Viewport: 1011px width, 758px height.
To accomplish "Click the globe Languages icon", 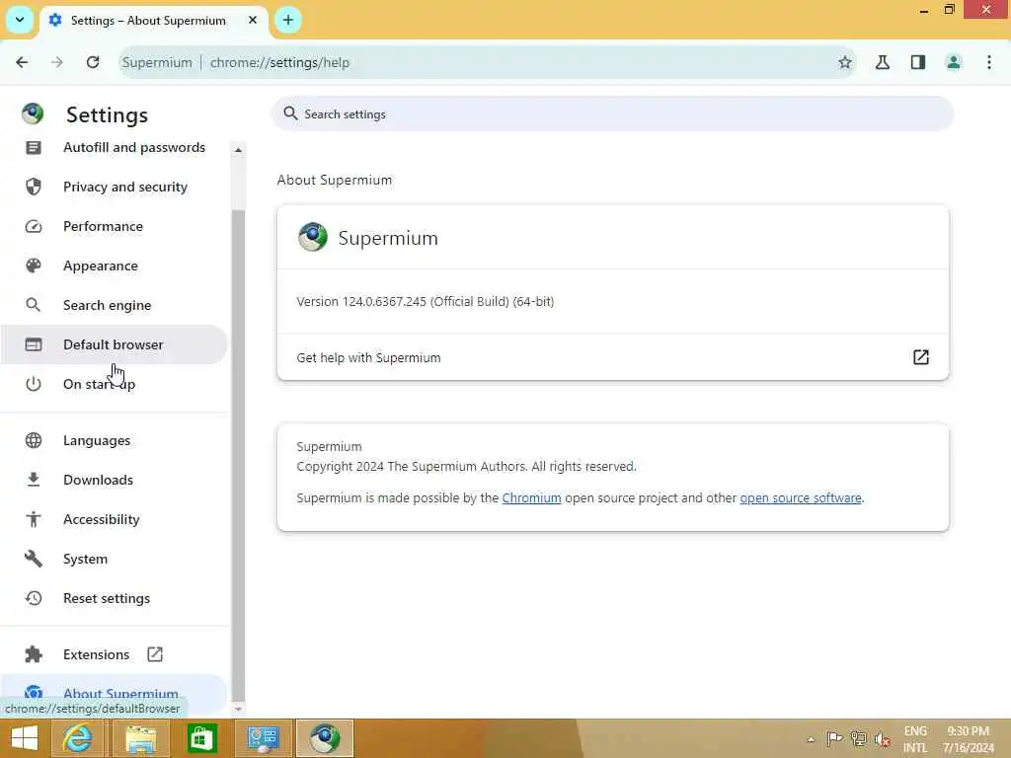I will 34,440.
